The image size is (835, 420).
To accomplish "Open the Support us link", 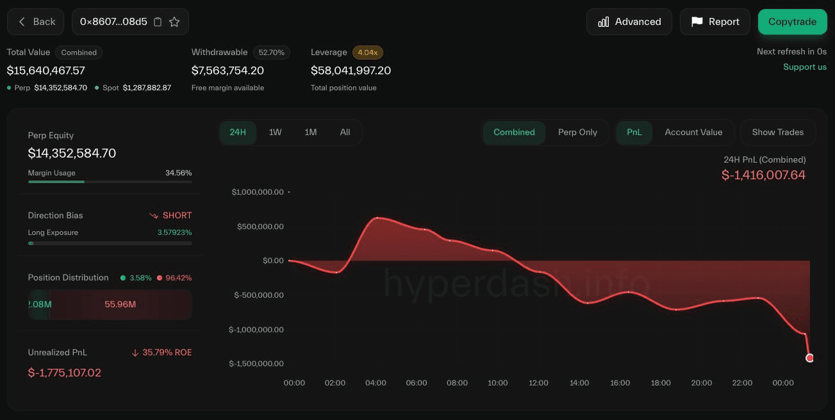I will point(805,67).
